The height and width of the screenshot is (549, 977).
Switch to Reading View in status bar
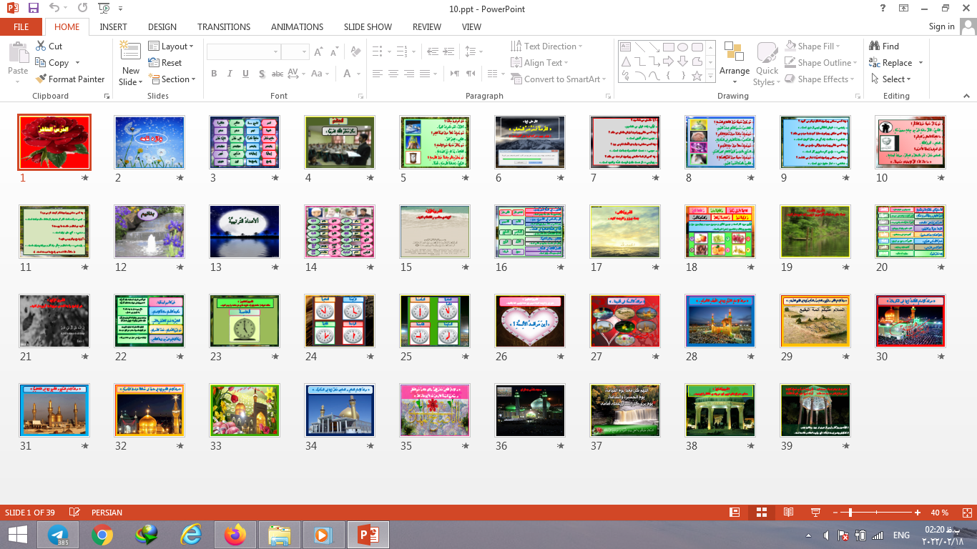click(x=788, y=513)
